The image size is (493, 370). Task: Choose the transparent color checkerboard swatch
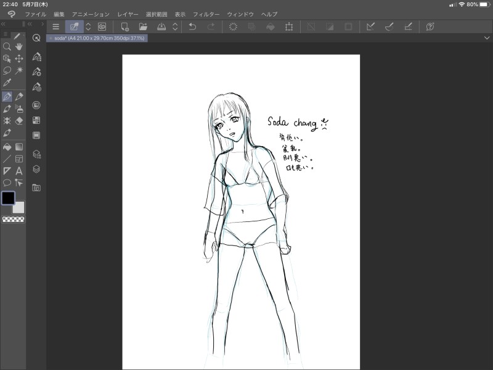click(13, 220)
